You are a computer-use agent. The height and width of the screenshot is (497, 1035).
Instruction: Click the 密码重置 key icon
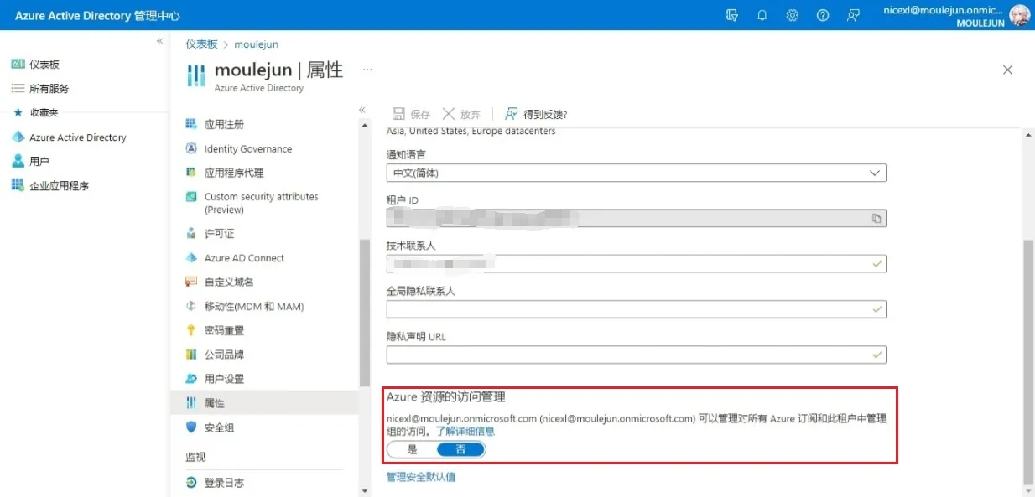tap(191, 331)
